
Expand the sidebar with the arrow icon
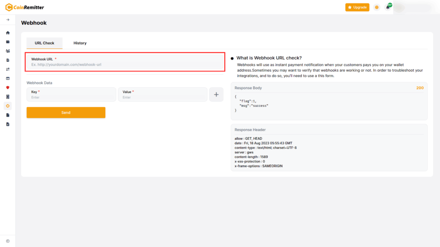pyautogui.click(x=8, y=20)
